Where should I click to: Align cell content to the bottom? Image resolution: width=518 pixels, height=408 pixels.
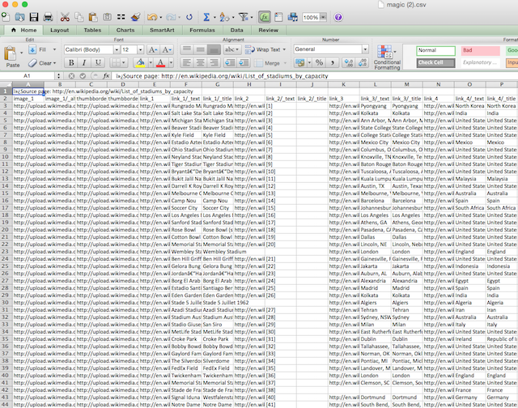tap(214, 49)
